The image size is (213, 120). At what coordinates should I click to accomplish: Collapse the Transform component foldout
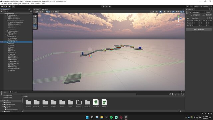[x=186, y=18]
